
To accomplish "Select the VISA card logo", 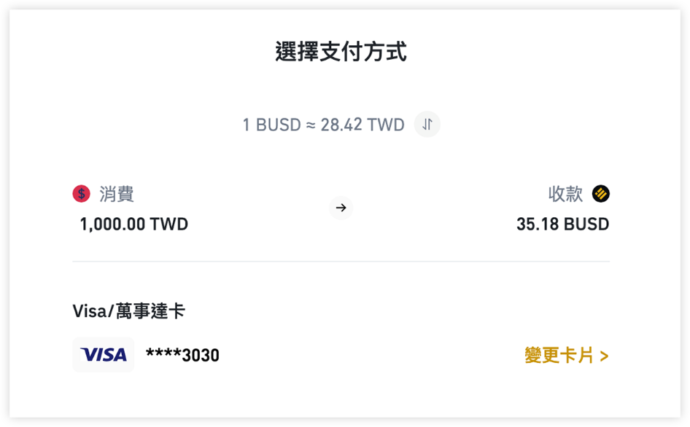I will click(x=103, y=355).
